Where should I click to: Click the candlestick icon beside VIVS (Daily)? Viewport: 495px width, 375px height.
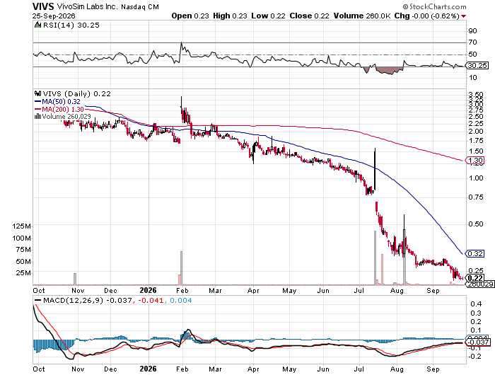(37, 93)
